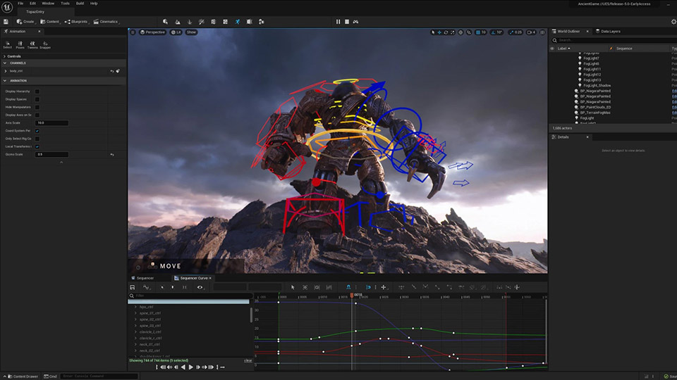
Task: Choose the viewport select-objects cursor tool
Action: 433,32
